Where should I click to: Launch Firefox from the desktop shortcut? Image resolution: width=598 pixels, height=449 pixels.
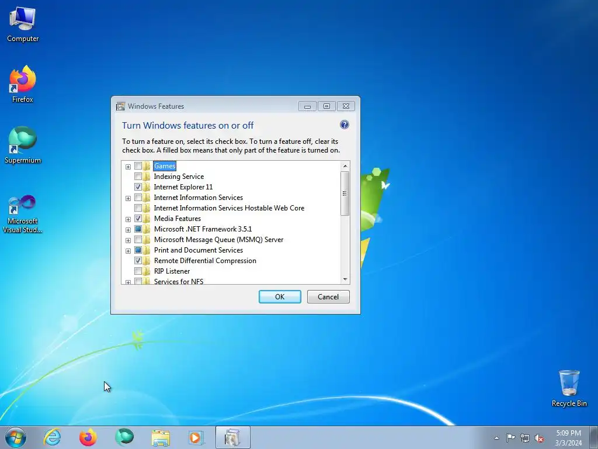click(23, 84)
